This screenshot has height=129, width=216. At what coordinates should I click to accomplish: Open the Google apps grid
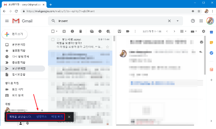point(201,21)
